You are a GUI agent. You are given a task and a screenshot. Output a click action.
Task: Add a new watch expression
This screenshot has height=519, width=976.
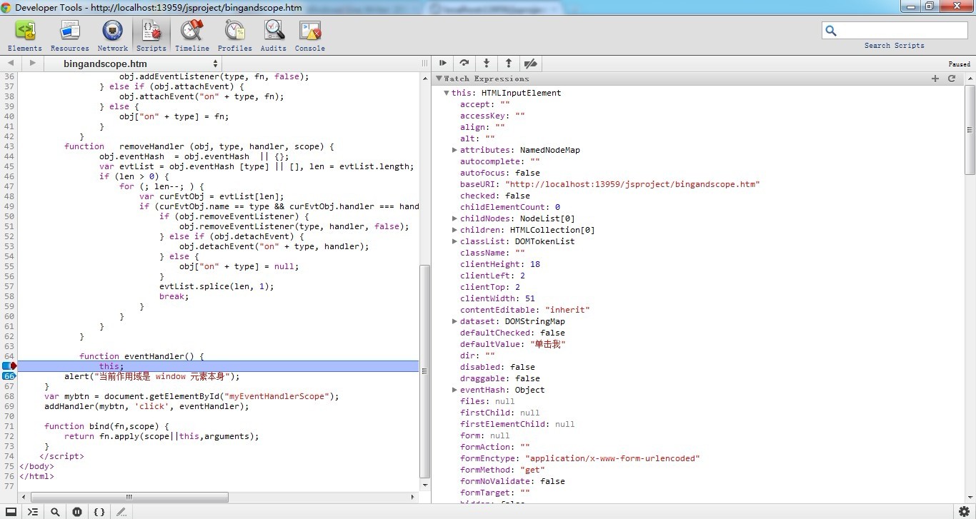coord(935,79)
